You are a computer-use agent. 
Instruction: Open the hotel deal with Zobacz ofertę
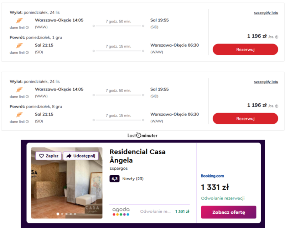228,212
